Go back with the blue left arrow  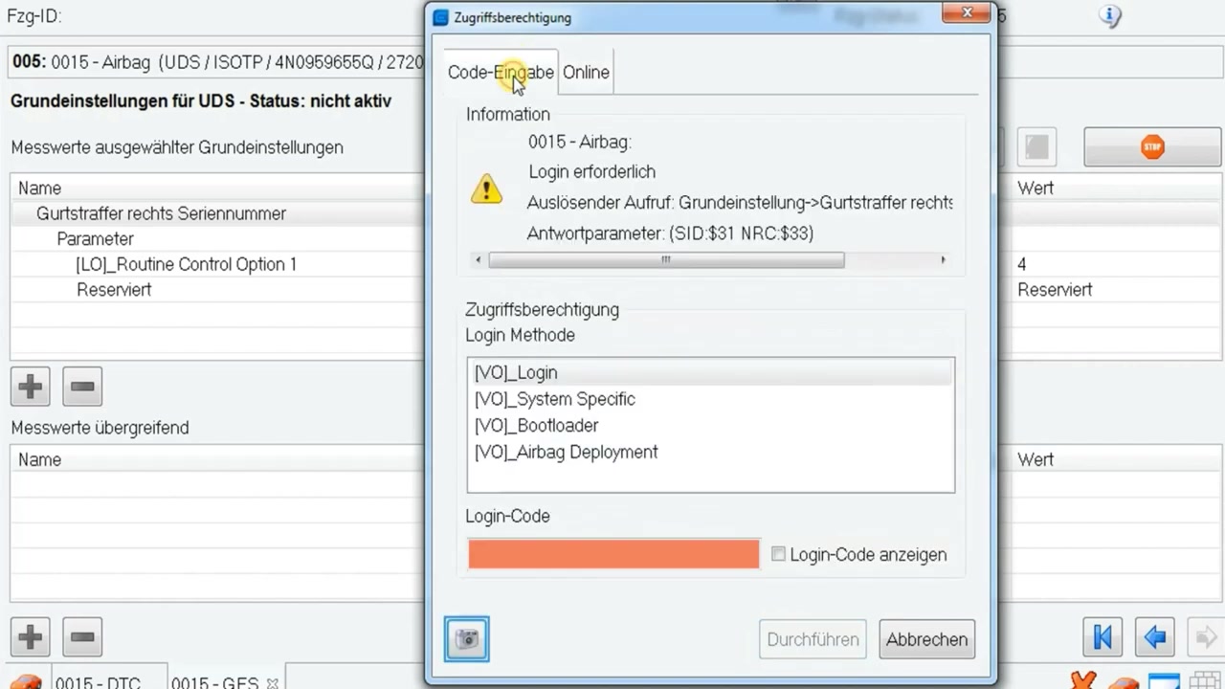pyautogui.click(x=1154, y=637)
